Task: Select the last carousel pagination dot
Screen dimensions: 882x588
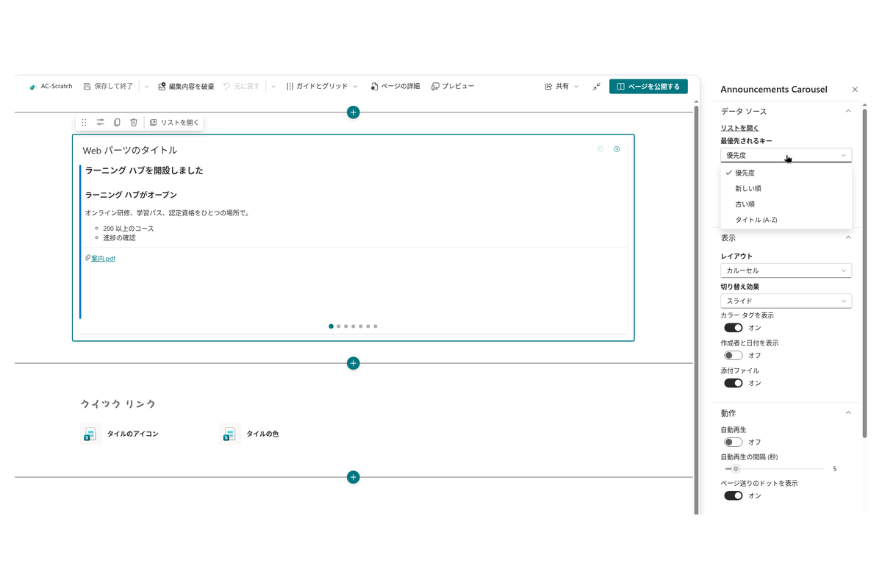Action: point(376,326)
